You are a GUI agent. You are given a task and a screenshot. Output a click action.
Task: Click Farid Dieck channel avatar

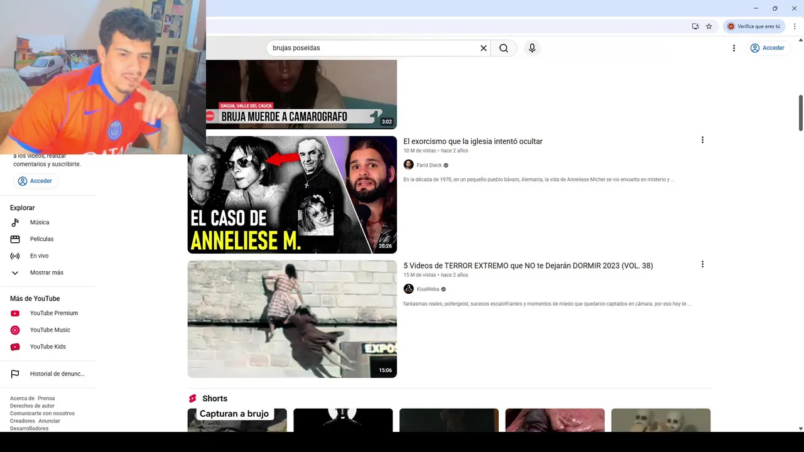[408, 165]
